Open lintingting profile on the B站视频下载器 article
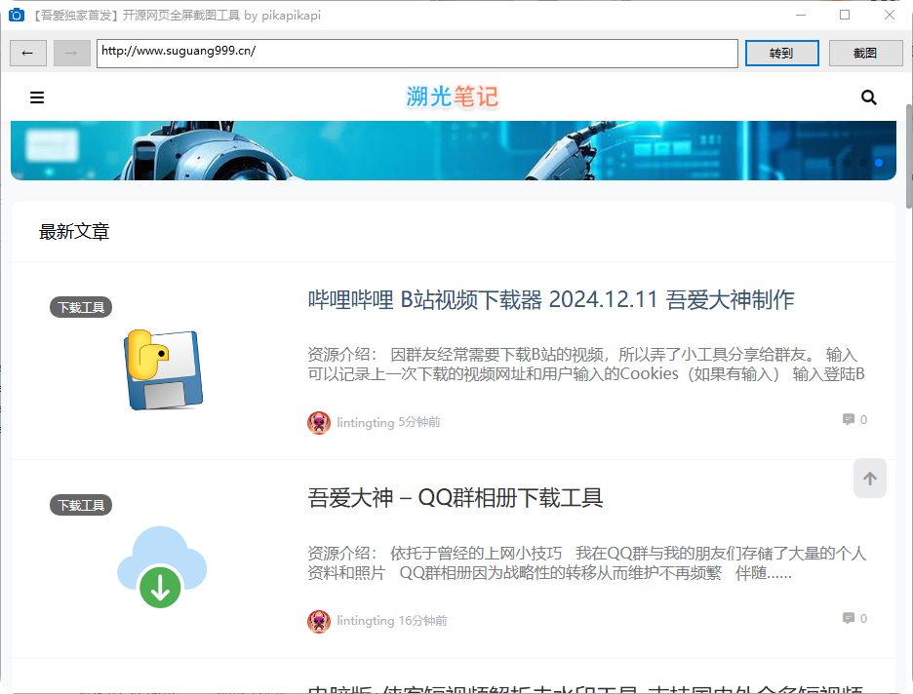The image size is (913, 694). [x=366, y=423]
